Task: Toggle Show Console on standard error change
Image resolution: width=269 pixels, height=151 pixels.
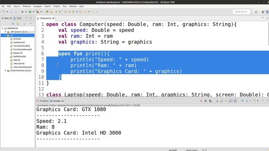Action: coord(235,101)
